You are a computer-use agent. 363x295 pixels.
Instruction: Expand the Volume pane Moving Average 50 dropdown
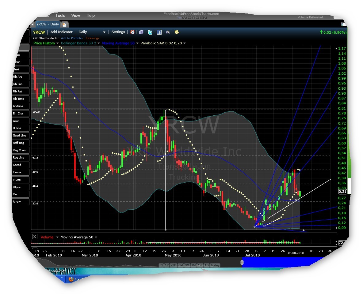96,237
